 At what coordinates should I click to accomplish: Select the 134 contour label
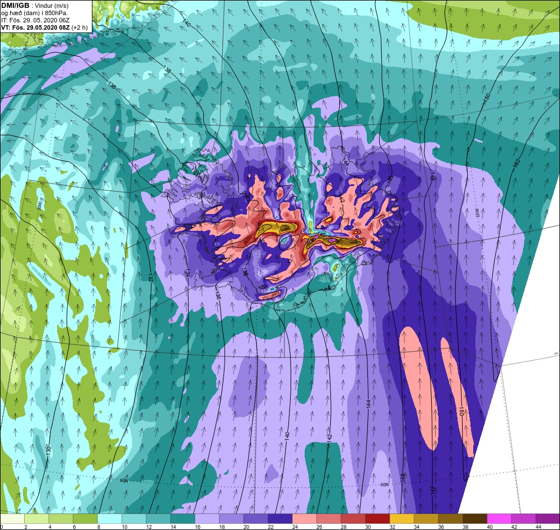pyautogui.click(x=187, y=273)
